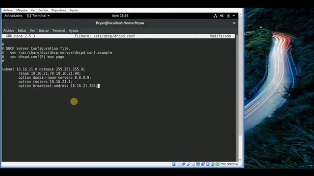
Task: Click VirtualBox network adapters status icon
Action: coord(183,164)
